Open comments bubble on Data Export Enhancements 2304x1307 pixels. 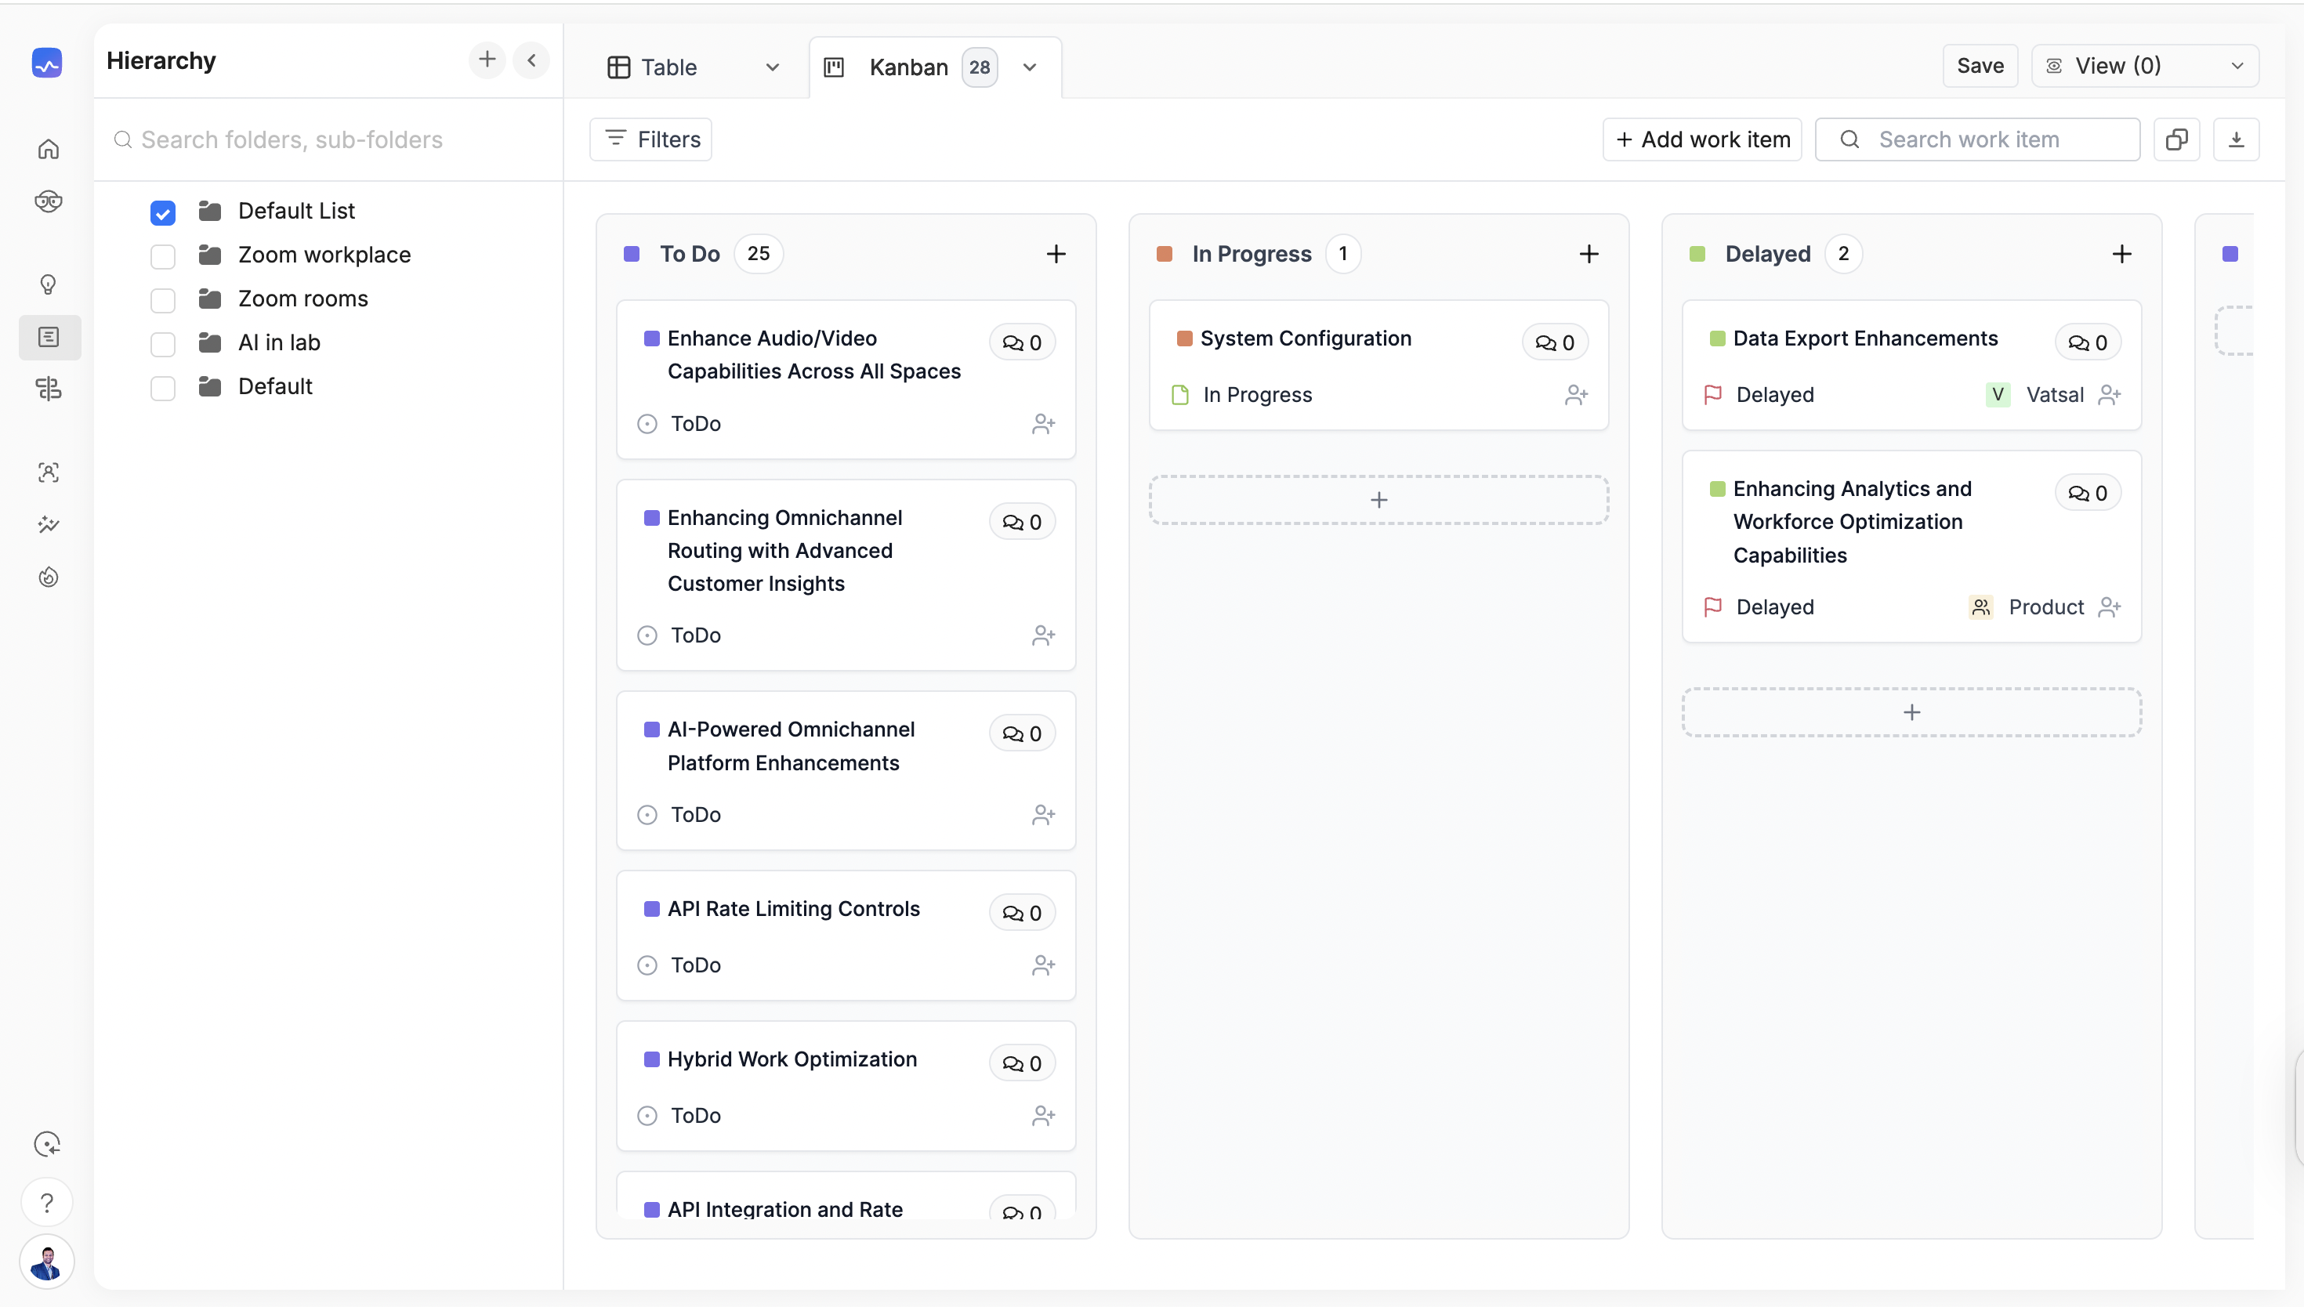(2088, 343)
